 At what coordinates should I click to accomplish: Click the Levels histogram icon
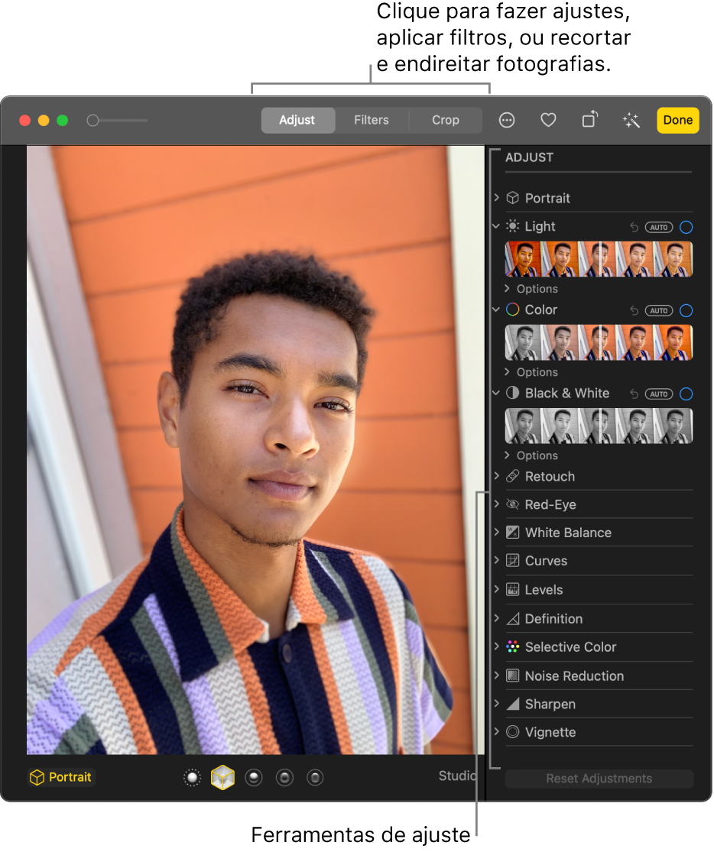(512, 590)
